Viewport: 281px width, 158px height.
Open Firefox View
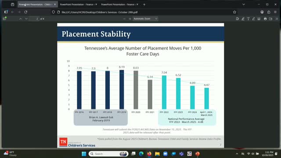pyautogui.click(x=12, y=4)
